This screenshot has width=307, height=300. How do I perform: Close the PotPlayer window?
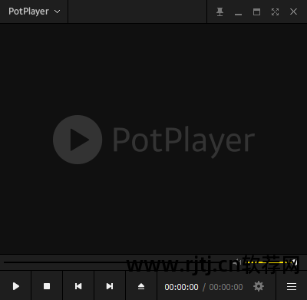pyautogui.click(x=293, y=12)
